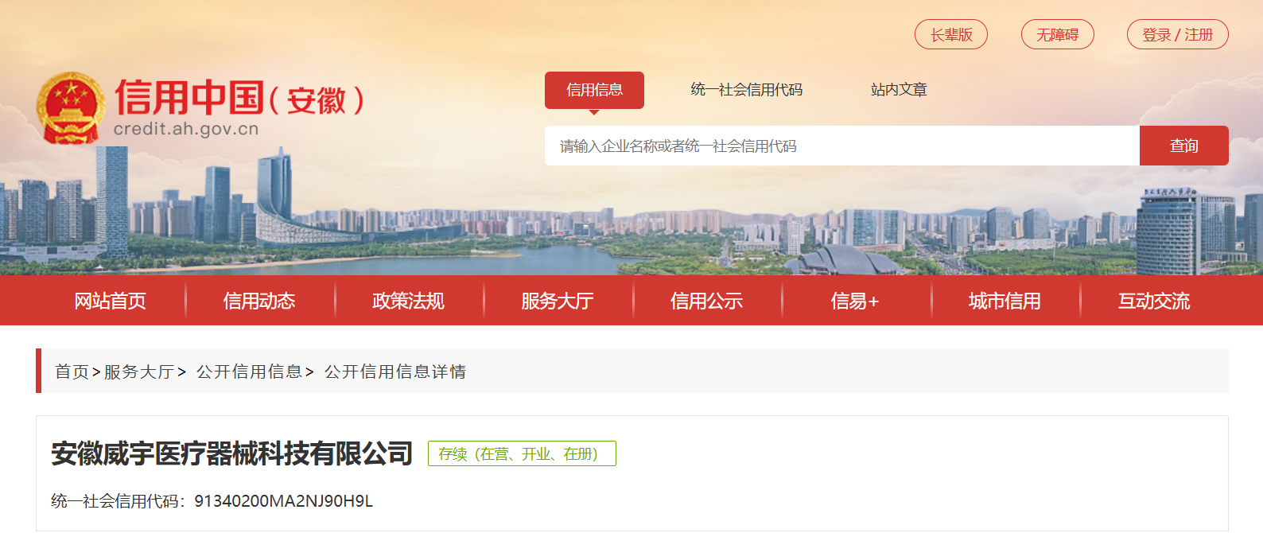The height and width of the screenshot is (533, 1263).
Task: Select the 信用信息 search tab
Action: click(594, 90)
